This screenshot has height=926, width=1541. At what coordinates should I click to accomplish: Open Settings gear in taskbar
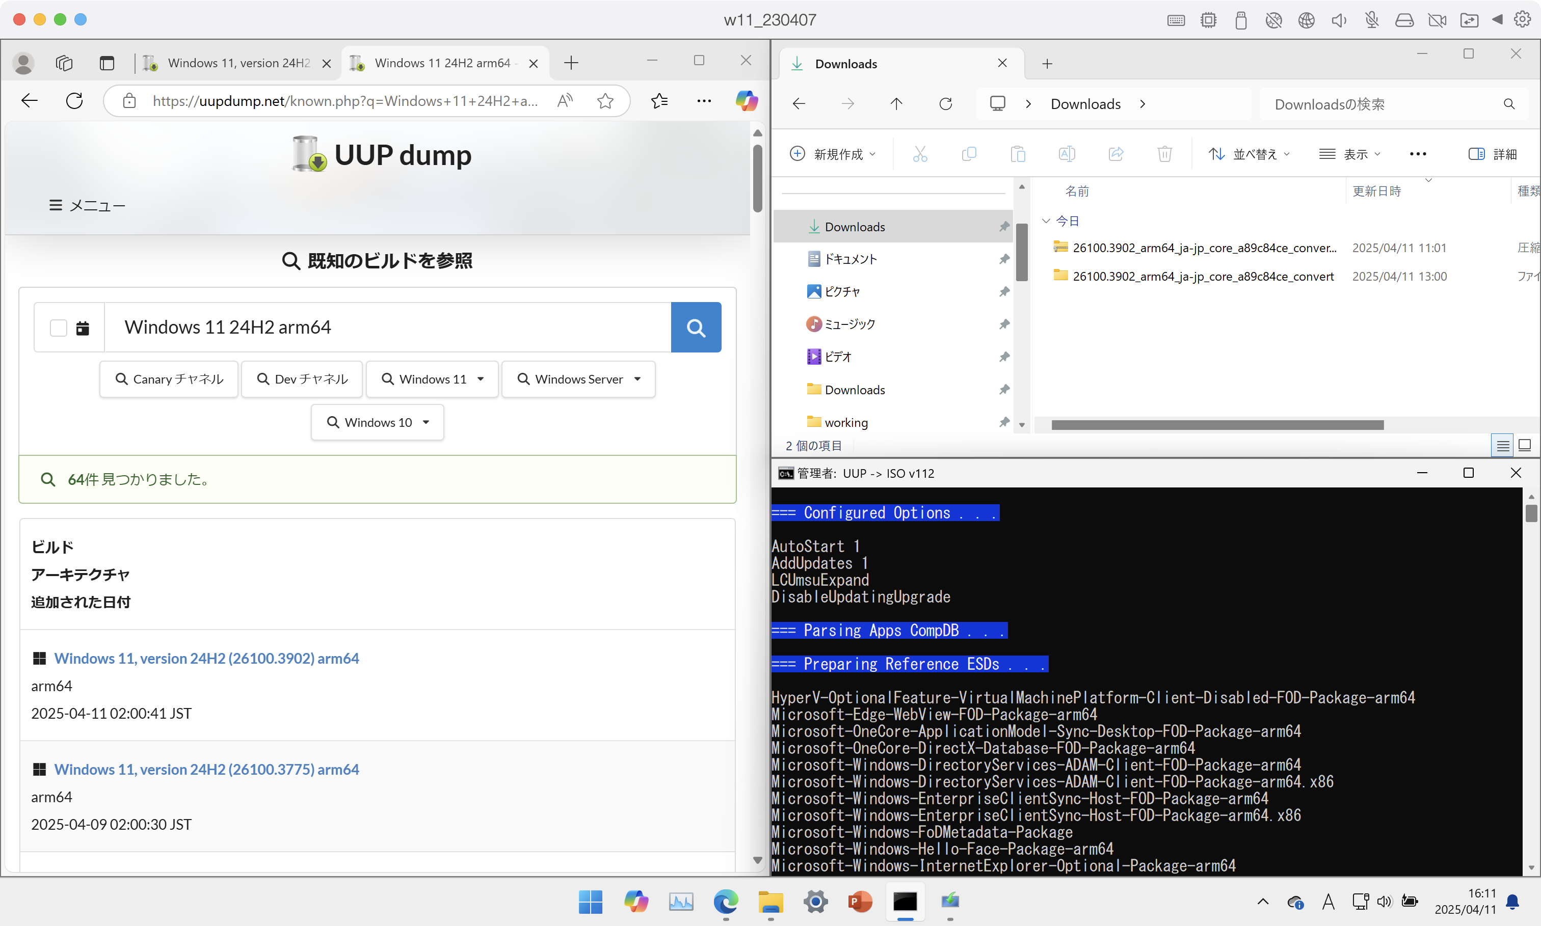(815, 901)
